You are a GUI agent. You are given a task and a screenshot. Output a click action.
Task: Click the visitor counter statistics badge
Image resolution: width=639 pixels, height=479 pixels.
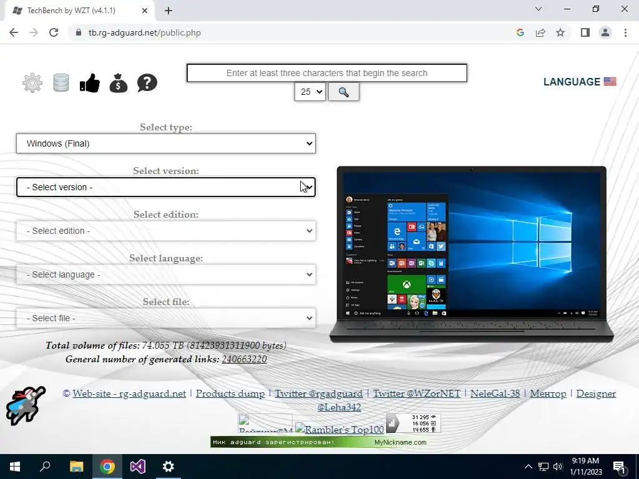(x=414, y=423)
